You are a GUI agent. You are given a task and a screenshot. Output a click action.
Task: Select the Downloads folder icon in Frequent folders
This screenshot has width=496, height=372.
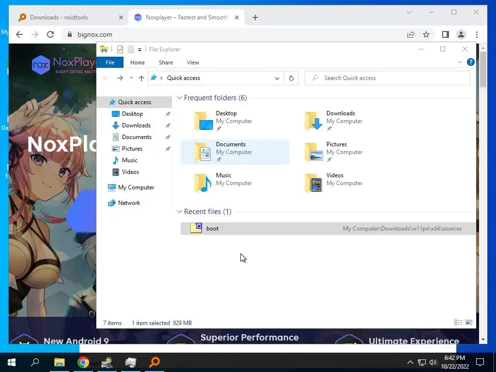(314, 121)
